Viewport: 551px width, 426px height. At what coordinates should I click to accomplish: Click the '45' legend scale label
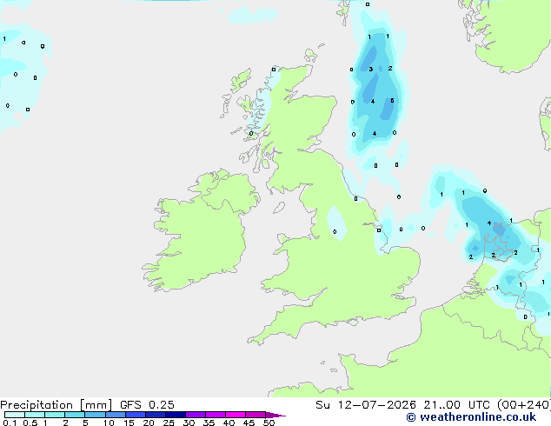pyautogui.click(x=249, y=423)
